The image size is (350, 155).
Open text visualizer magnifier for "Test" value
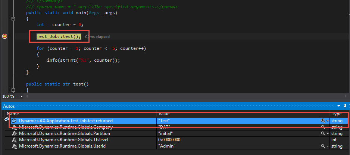pos(323,121)
